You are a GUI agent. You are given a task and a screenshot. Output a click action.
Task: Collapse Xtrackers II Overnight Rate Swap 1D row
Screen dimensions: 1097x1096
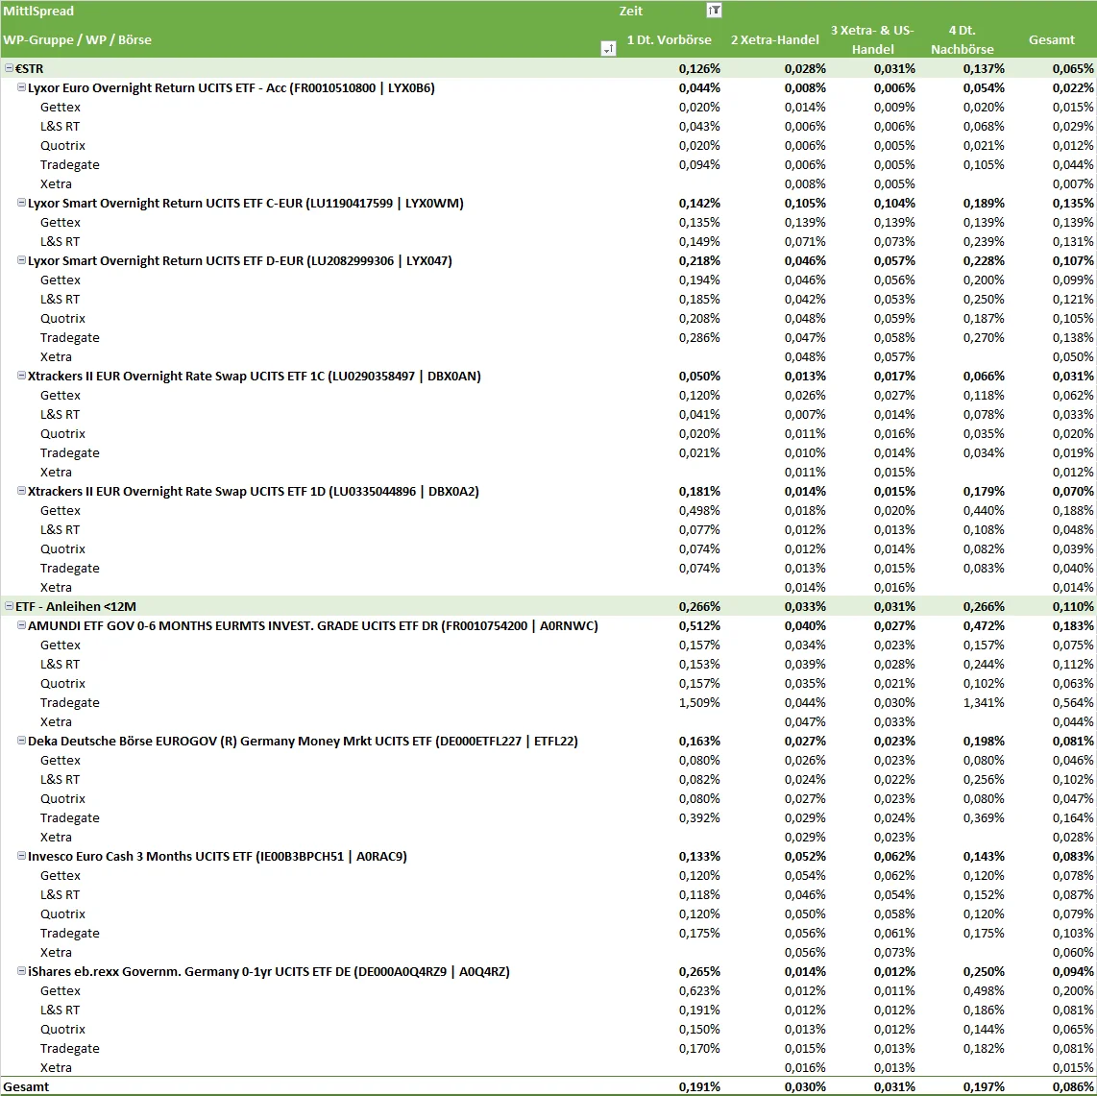[x=21, y=492]
